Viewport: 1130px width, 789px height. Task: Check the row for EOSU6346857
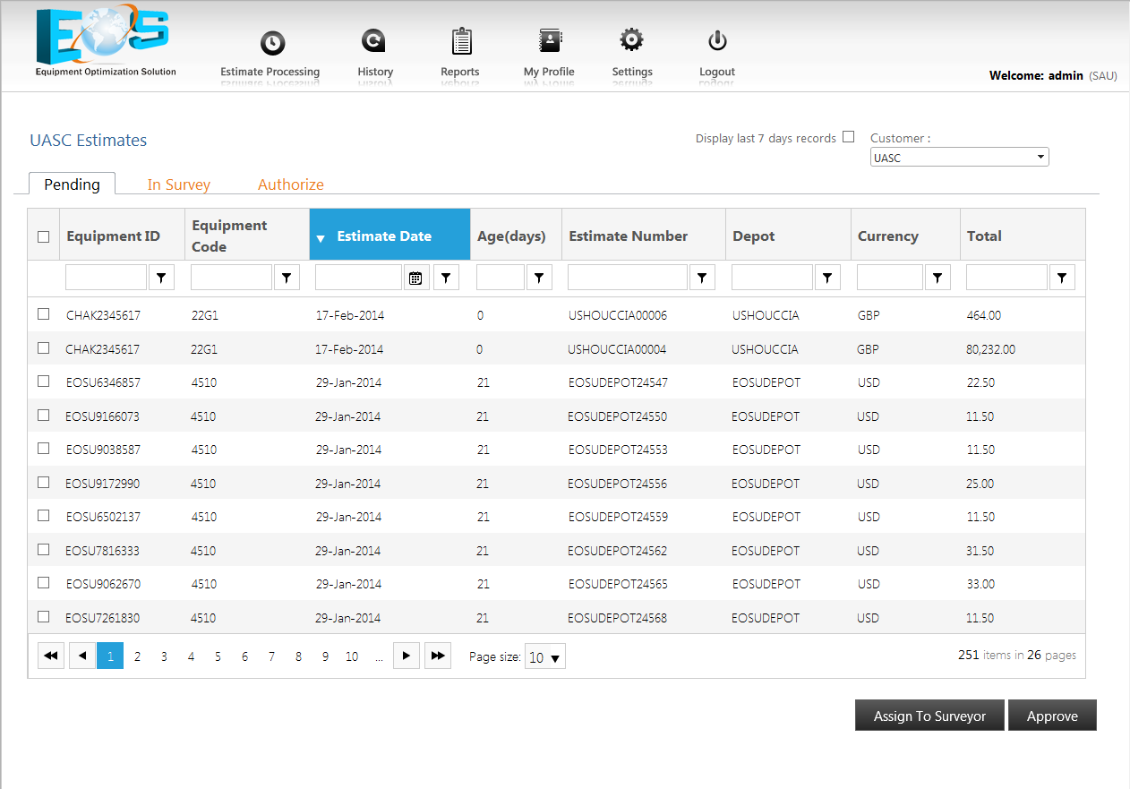[43, 381]
